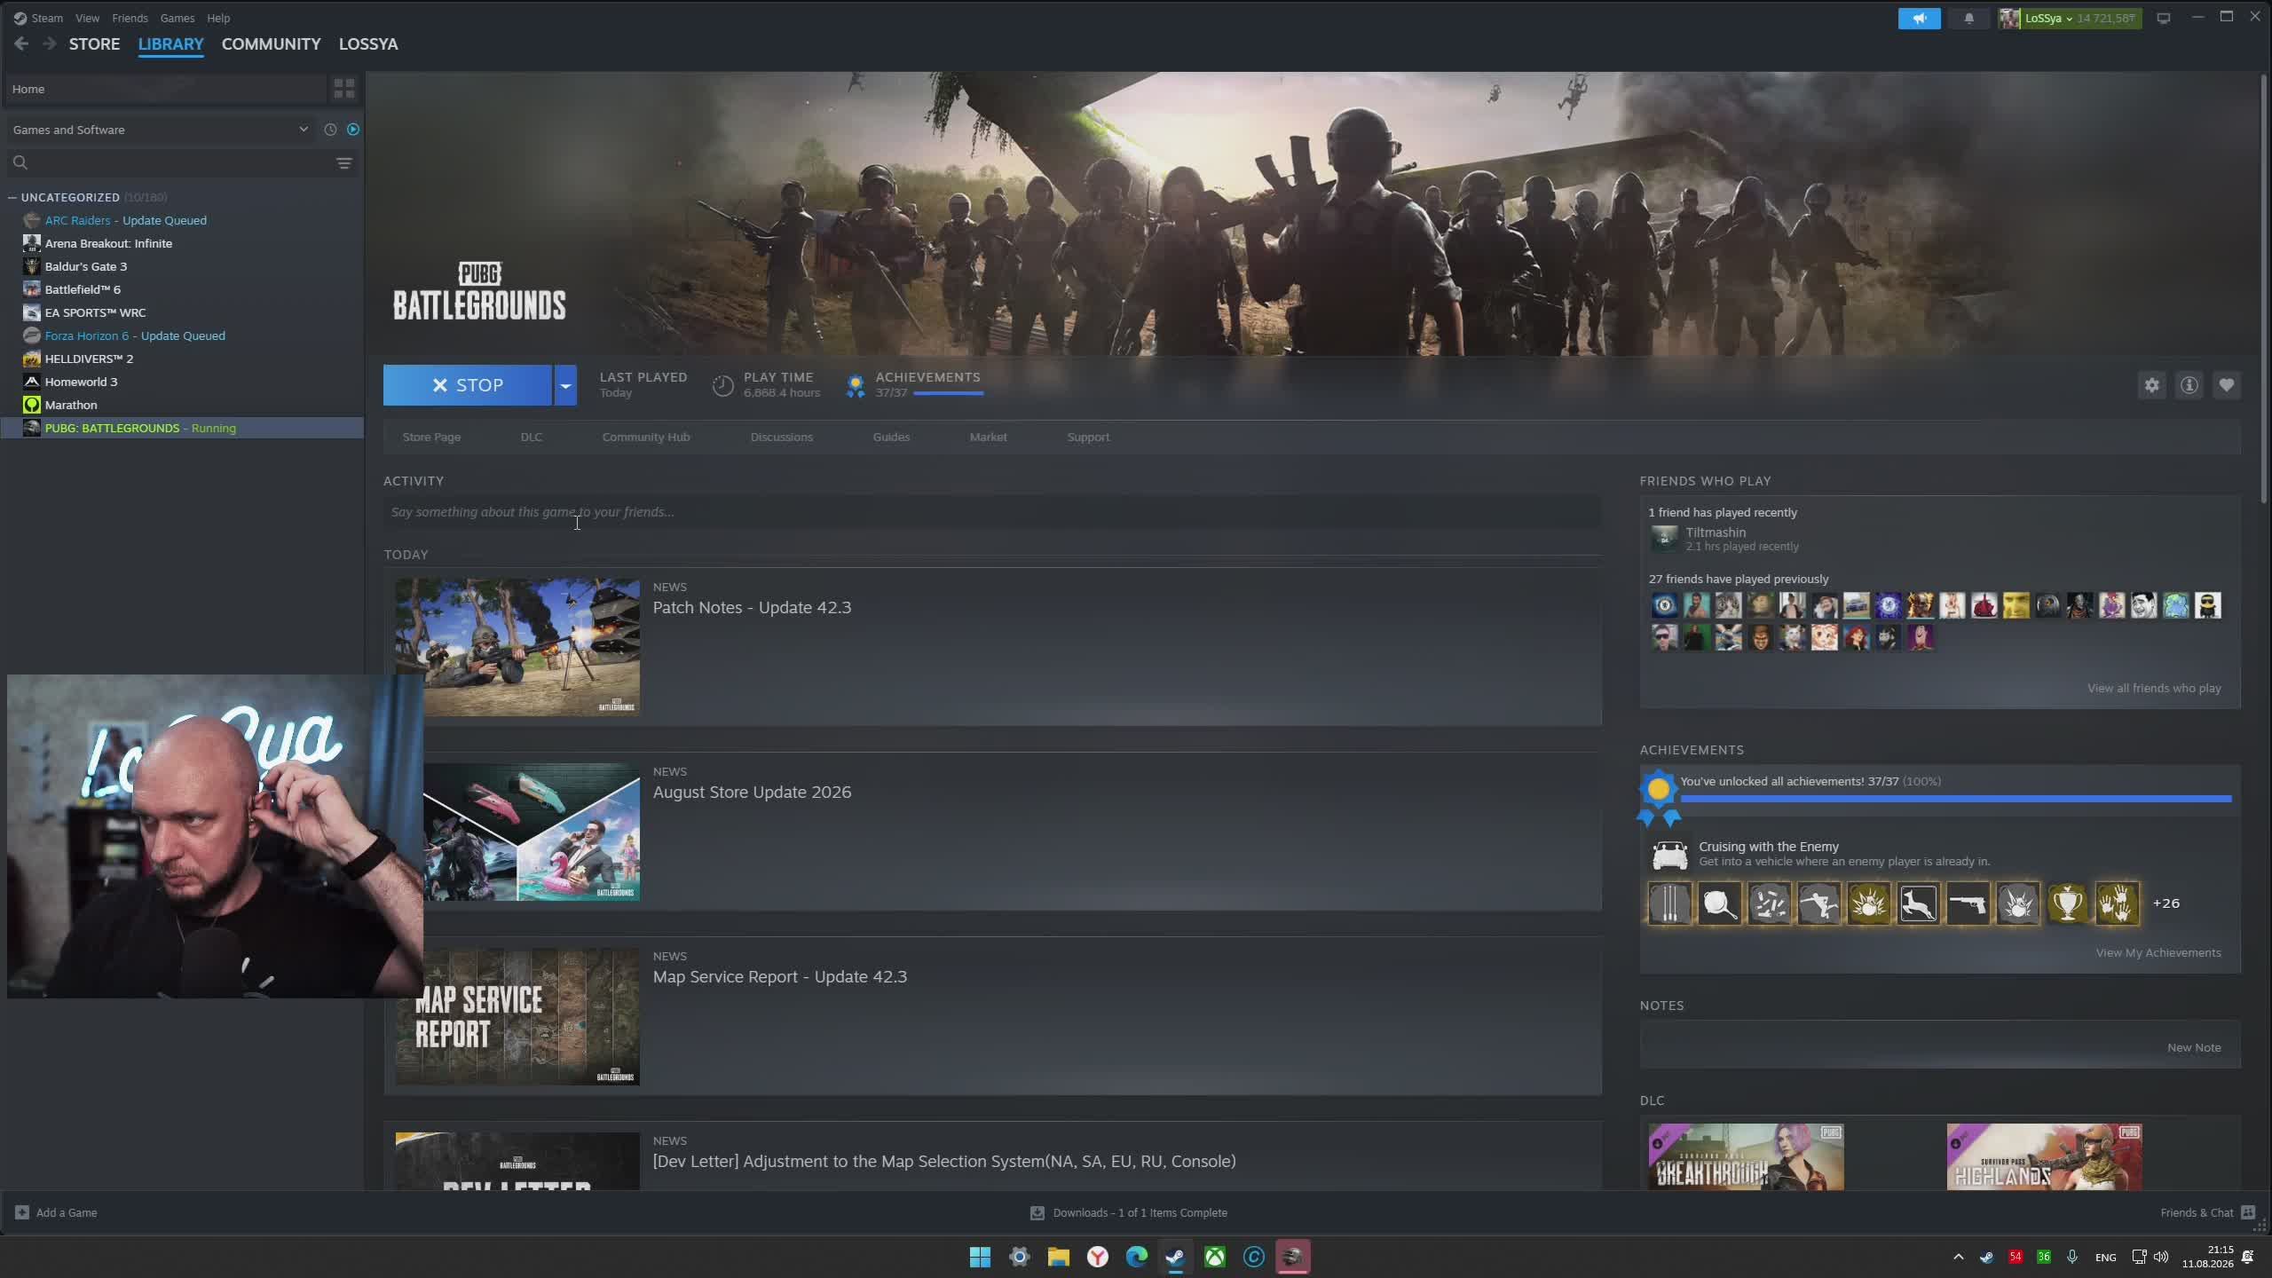Image resolution: width=2272 pixels, height=1278 pixels.
Task: Open the Friends menu
Action: pyautogui.click(x=130, y=18)
